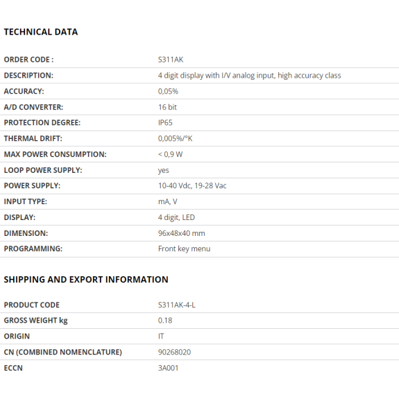This screenshot has width=399, height=399.
Task: Select the product code S311AK-4-L
Action: point(176,305)
